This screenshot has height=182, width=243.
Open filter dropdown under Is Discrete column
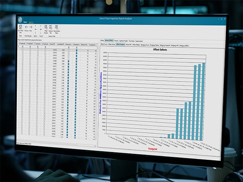click(69, 47)
